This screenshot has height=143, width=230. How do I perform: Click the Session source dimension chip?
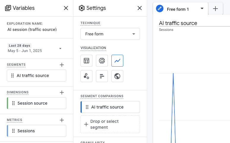37,103
